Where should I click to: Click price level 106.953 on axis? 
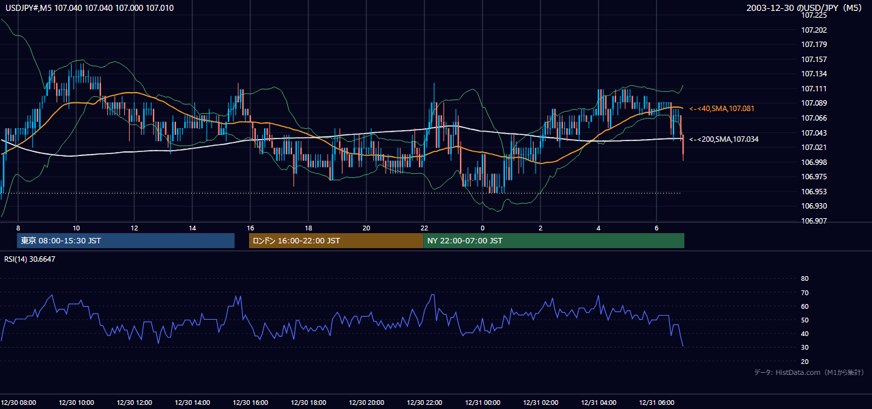tap(814, 192)
